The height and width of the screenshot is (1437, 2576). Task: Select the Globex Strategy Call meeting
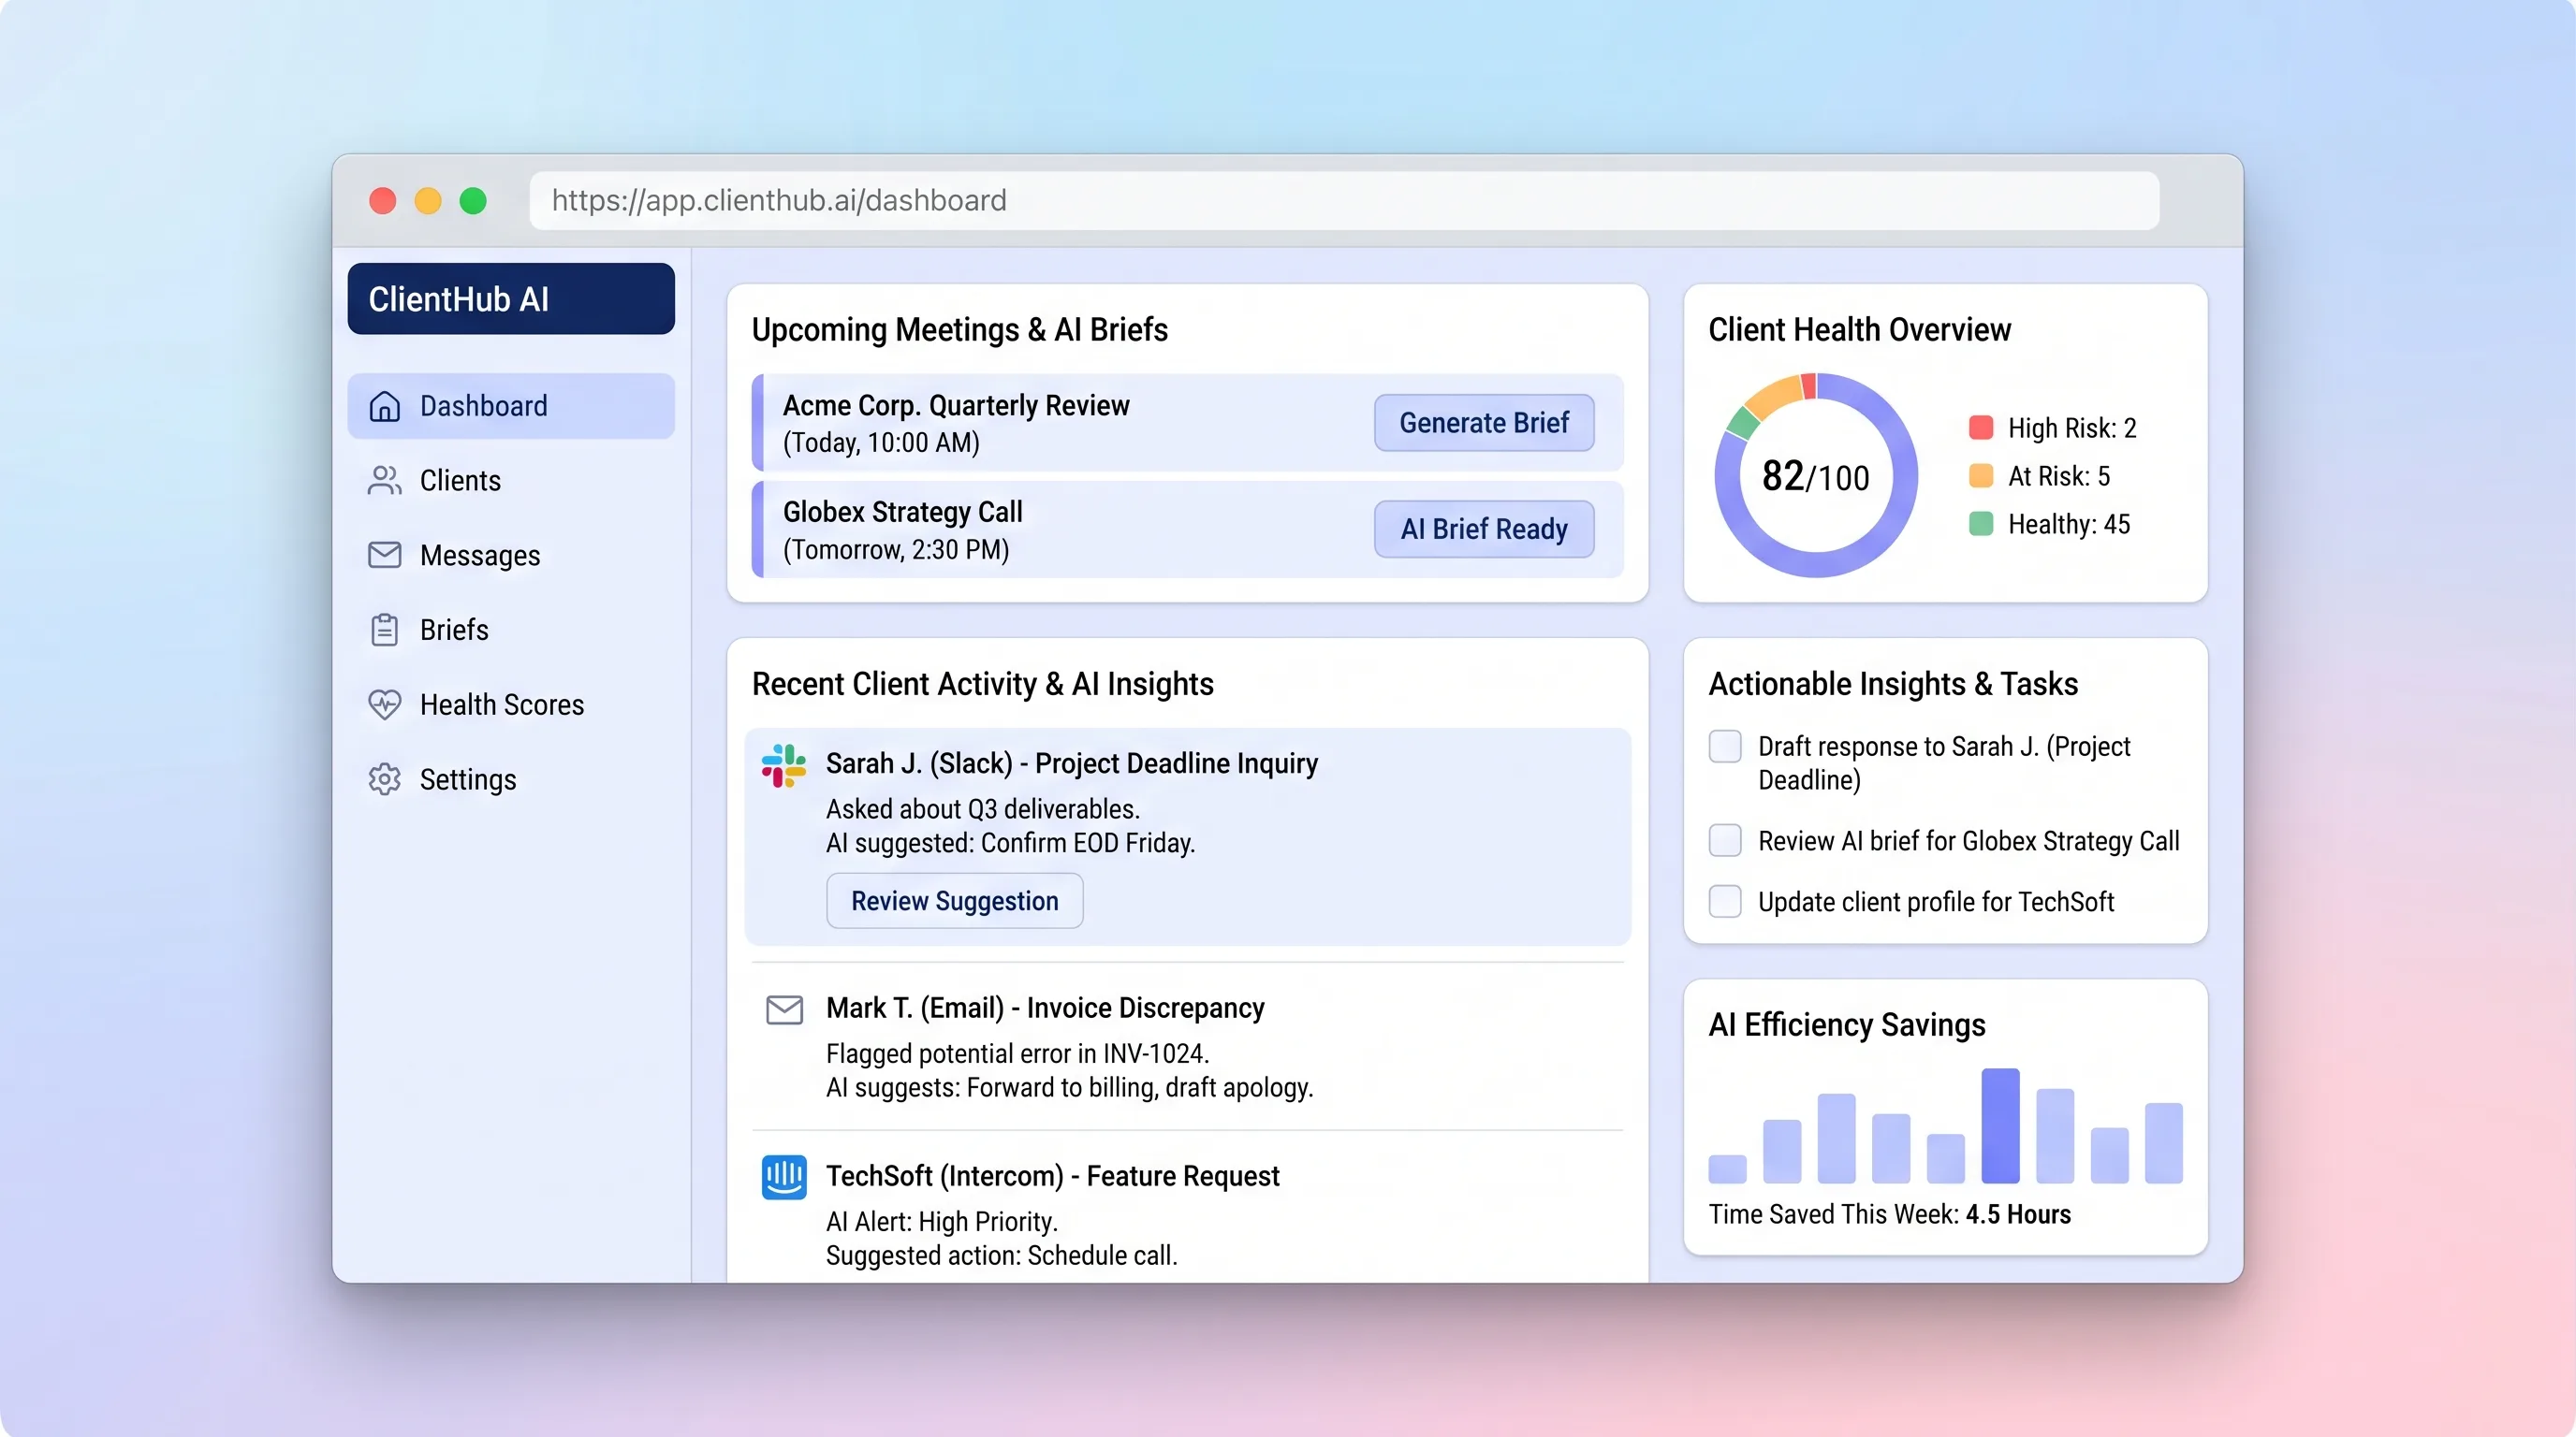(x=1188, y=529)
